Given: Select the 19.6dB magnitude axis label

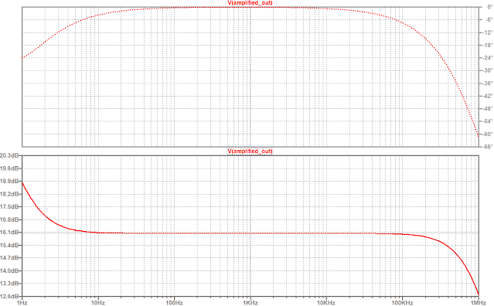Looking at the screenshot, I should click(x=9, y=168).
